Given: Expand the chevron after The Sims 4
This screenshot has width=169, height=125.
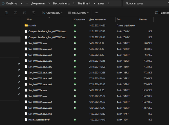Looking at the screenshot, I should pyautogui.click(x=94, y=3).
